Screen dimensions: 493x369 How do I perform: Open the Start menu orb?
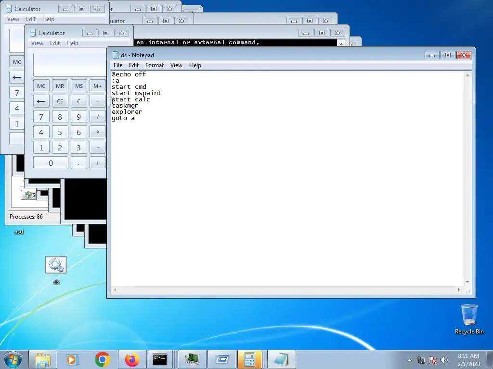(x=13, y=359)
